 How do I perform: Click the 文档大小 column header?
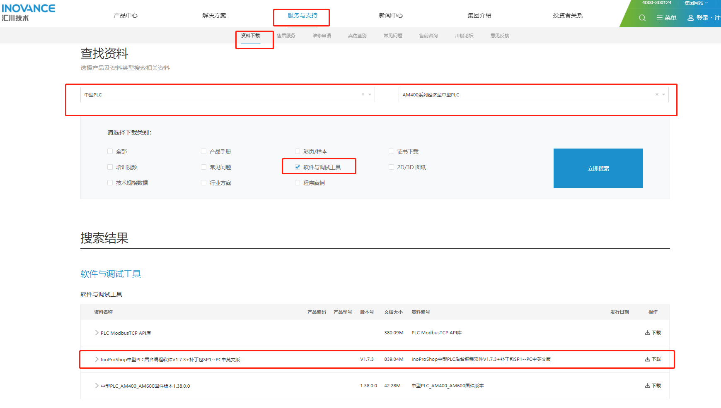(x=393, y=312)
